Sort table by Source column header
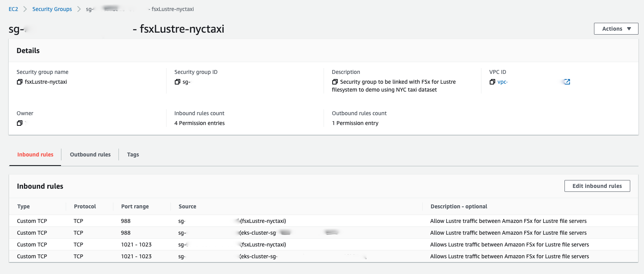 coord(187,206)
